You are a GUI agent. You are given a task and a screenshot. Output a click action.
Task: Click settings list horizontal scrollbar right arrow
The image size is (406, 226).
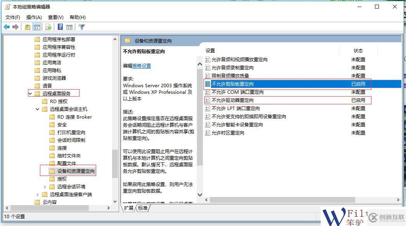(x=398, y=200)
